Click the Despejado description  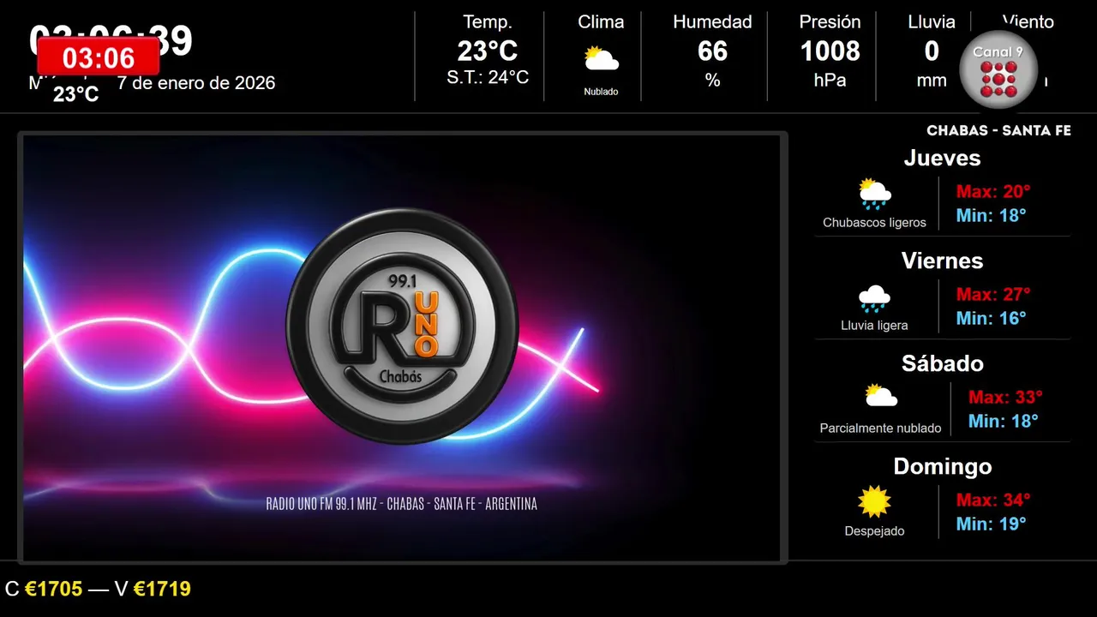874,531
